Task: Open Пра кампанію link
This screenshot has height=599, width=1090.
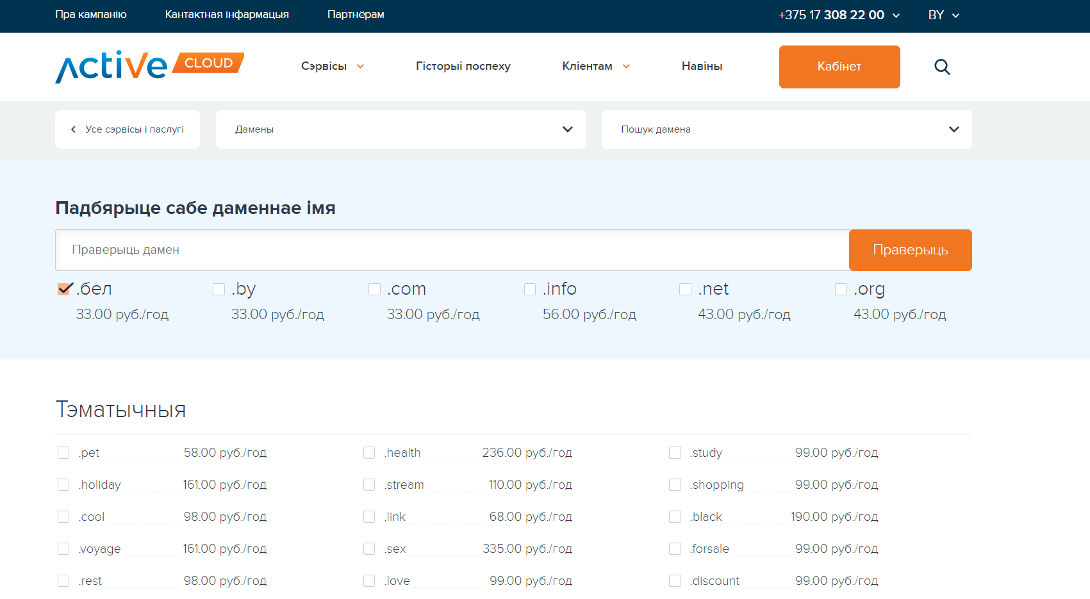Action: [x=91, y=14]
